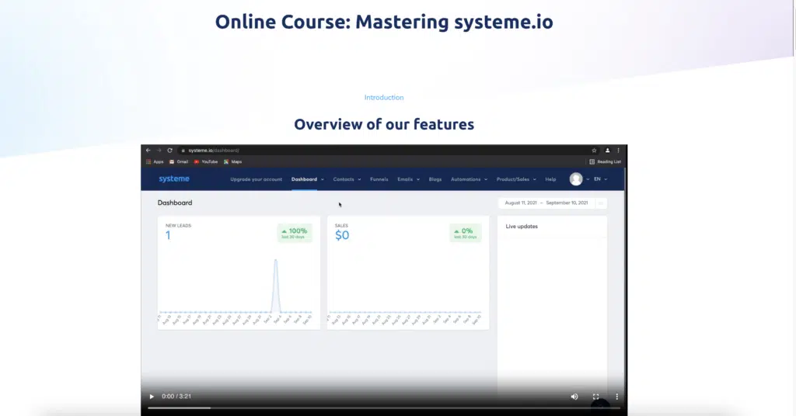Click the systeme logo

coord(174,179)
